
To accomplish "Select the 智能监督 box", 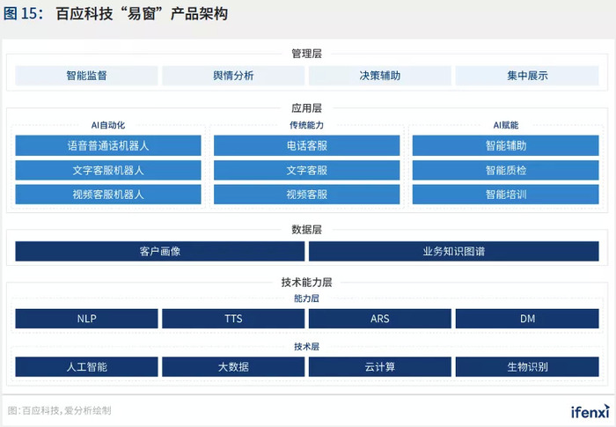I will (x=86, y=76).
